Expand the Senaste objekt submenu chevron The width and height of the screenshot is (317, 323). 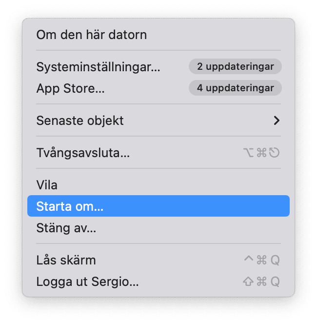click(277, 121)
